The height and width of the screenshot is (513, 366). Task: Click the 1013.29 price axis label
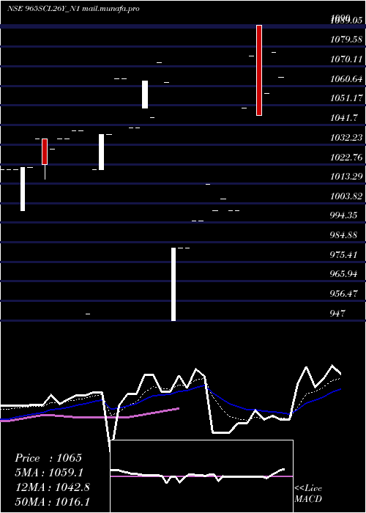pos(346,177)
